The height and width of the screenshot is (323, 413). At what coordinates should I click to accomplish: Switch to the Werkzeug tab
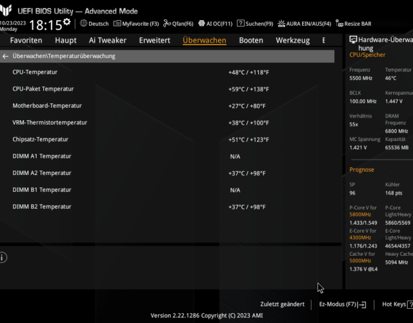pyautogui.click(x=292, y=40)
